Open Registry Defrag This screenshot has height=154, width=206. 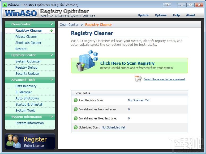click(30, 68)
